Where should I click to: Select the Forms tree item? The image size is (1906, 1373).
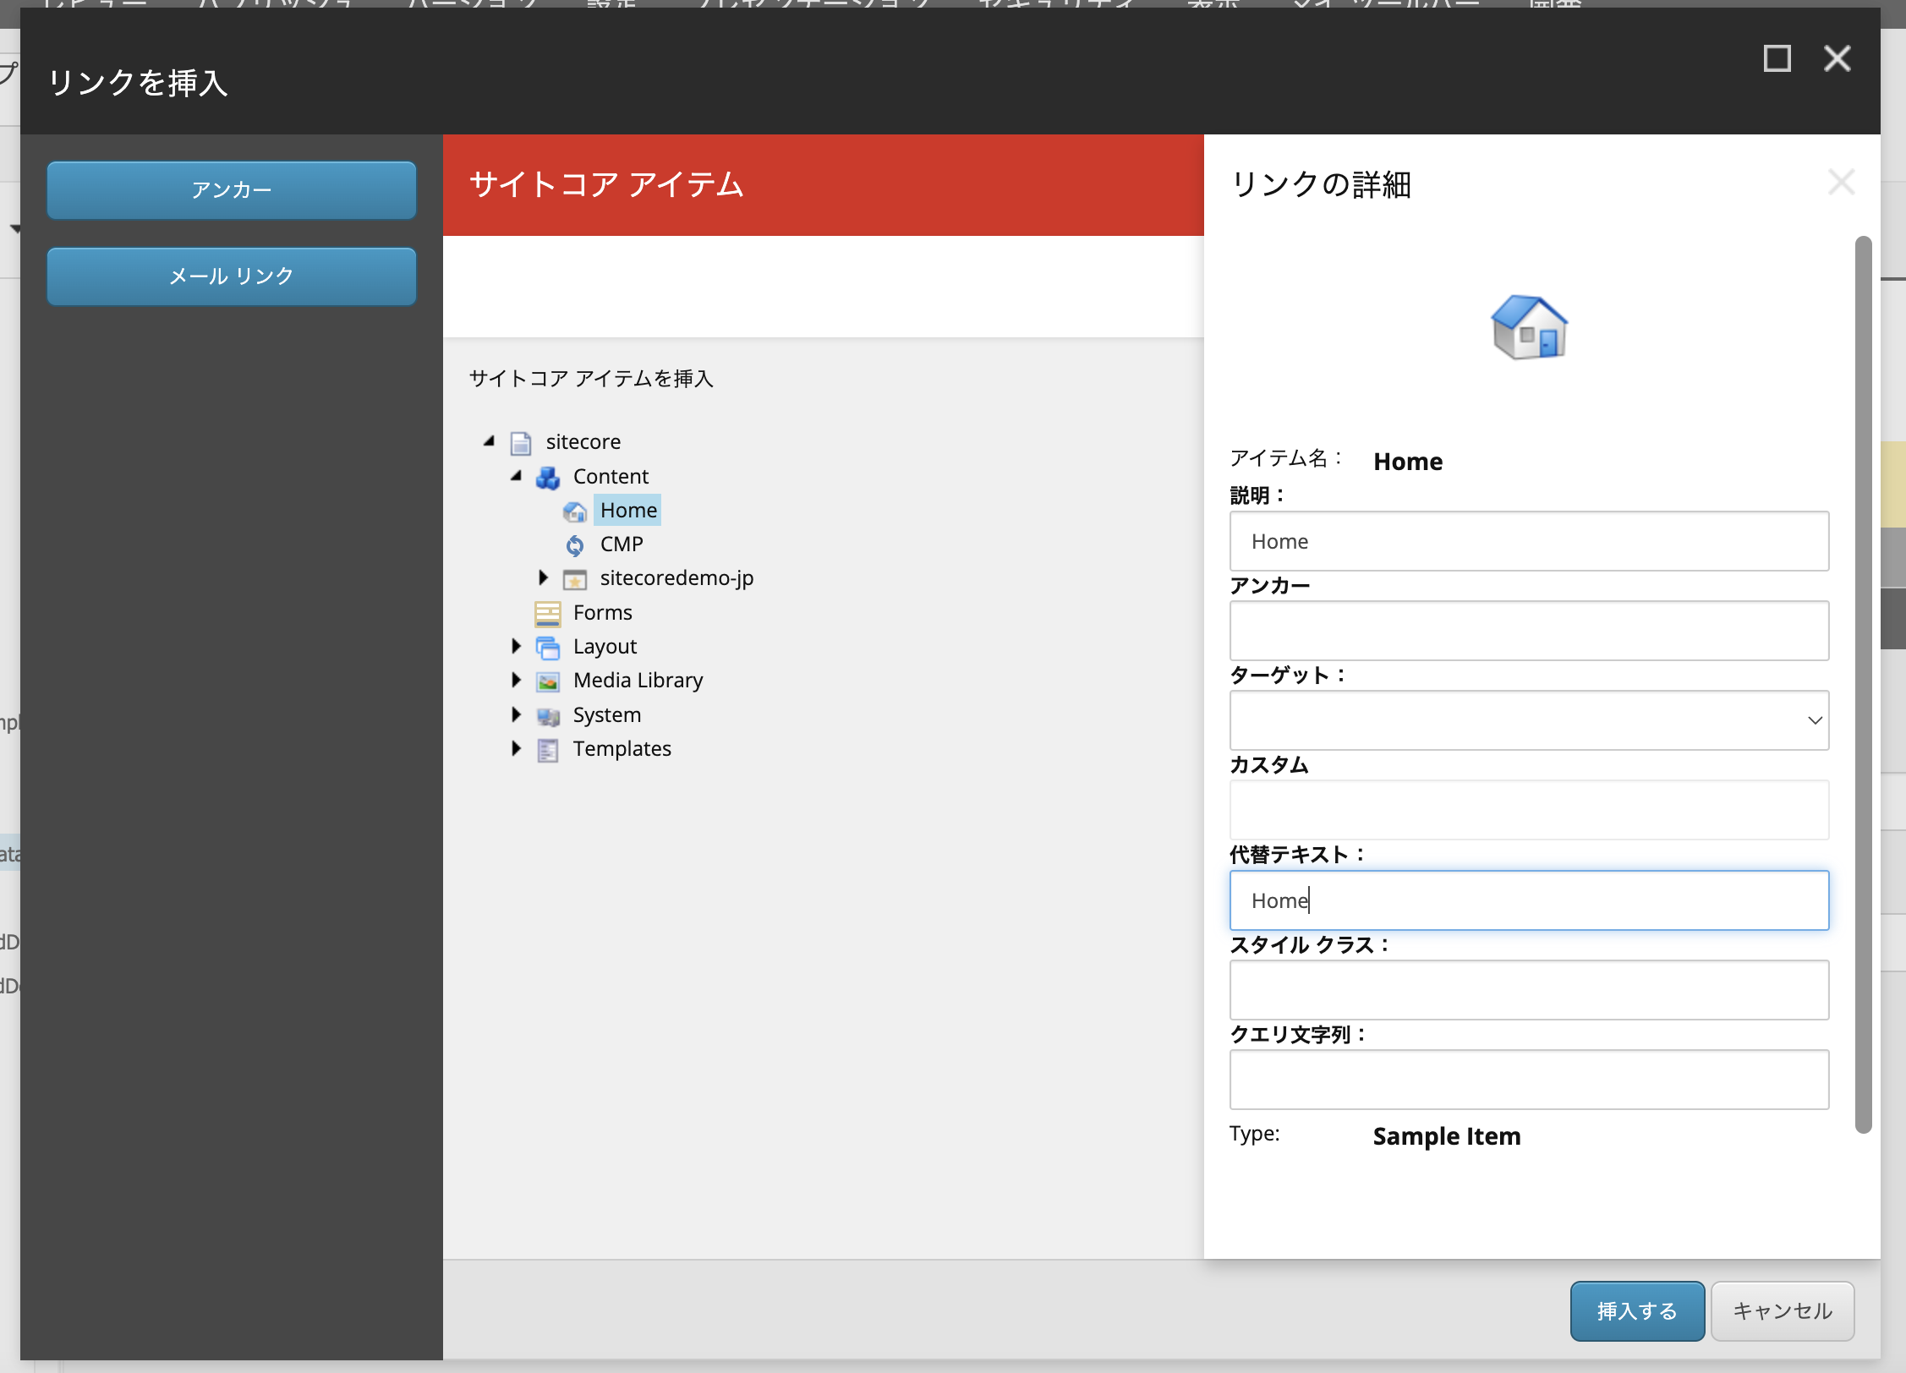click(x=602, y=612)
